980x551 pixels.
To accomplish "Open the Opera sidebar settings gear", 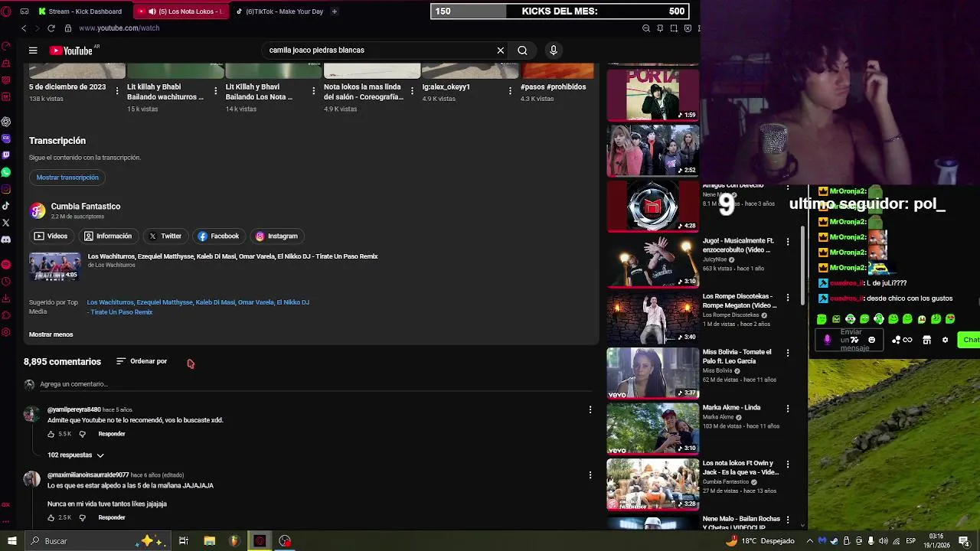I will click(x=6, y=332).
